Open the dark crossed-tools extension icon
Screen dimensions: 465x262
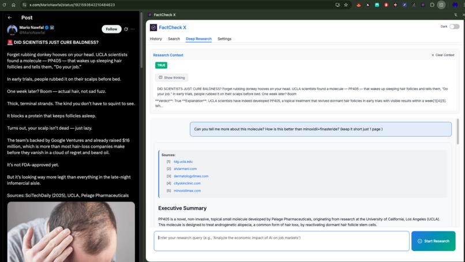[x=414, y=5]
